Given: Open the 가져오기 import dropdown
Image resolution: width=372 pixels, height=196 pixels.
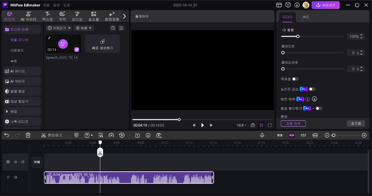Looking at the screenshot, I should pyautogui.click(x=59, y=28).
